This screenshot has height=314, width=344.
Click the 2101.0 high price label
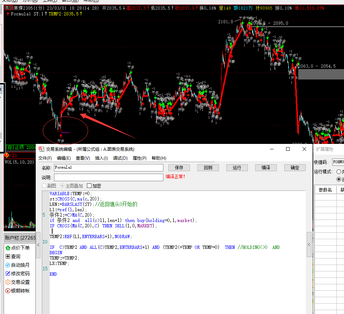click(x=226, y=21)
